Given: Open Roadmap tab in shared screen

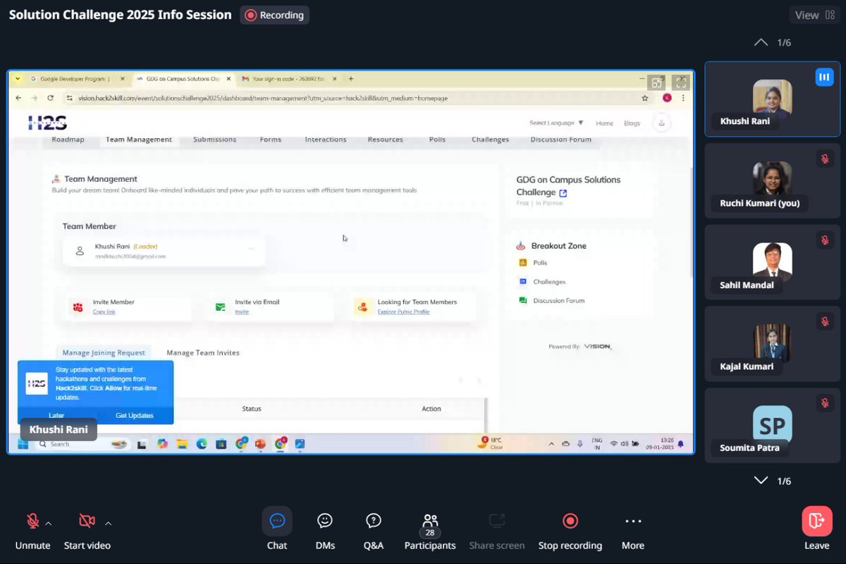Looking at the screenshot, I should (68, 140).
